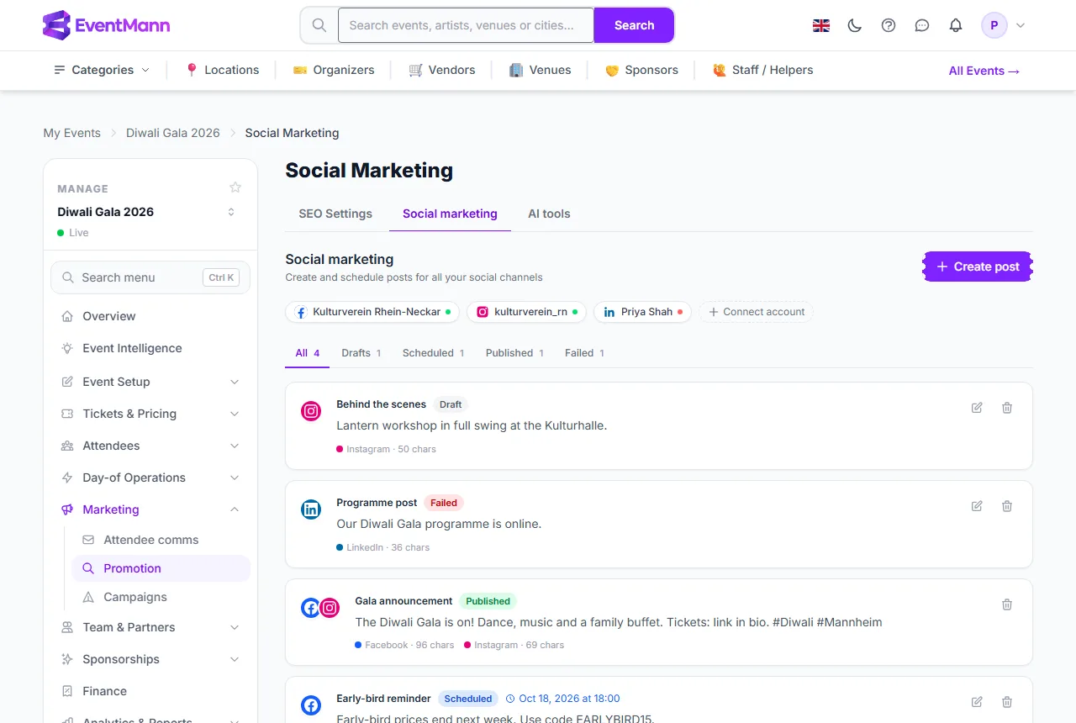1076x723 pixels.
Task: Switch to the AI tools tab
Action: point(549,214)
